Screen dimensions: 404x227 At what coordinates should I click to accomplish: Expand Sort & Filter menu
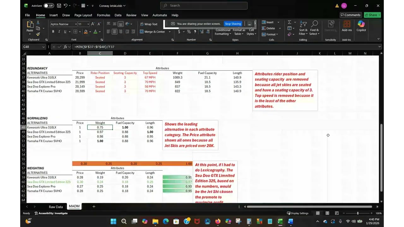click(303, 28)
